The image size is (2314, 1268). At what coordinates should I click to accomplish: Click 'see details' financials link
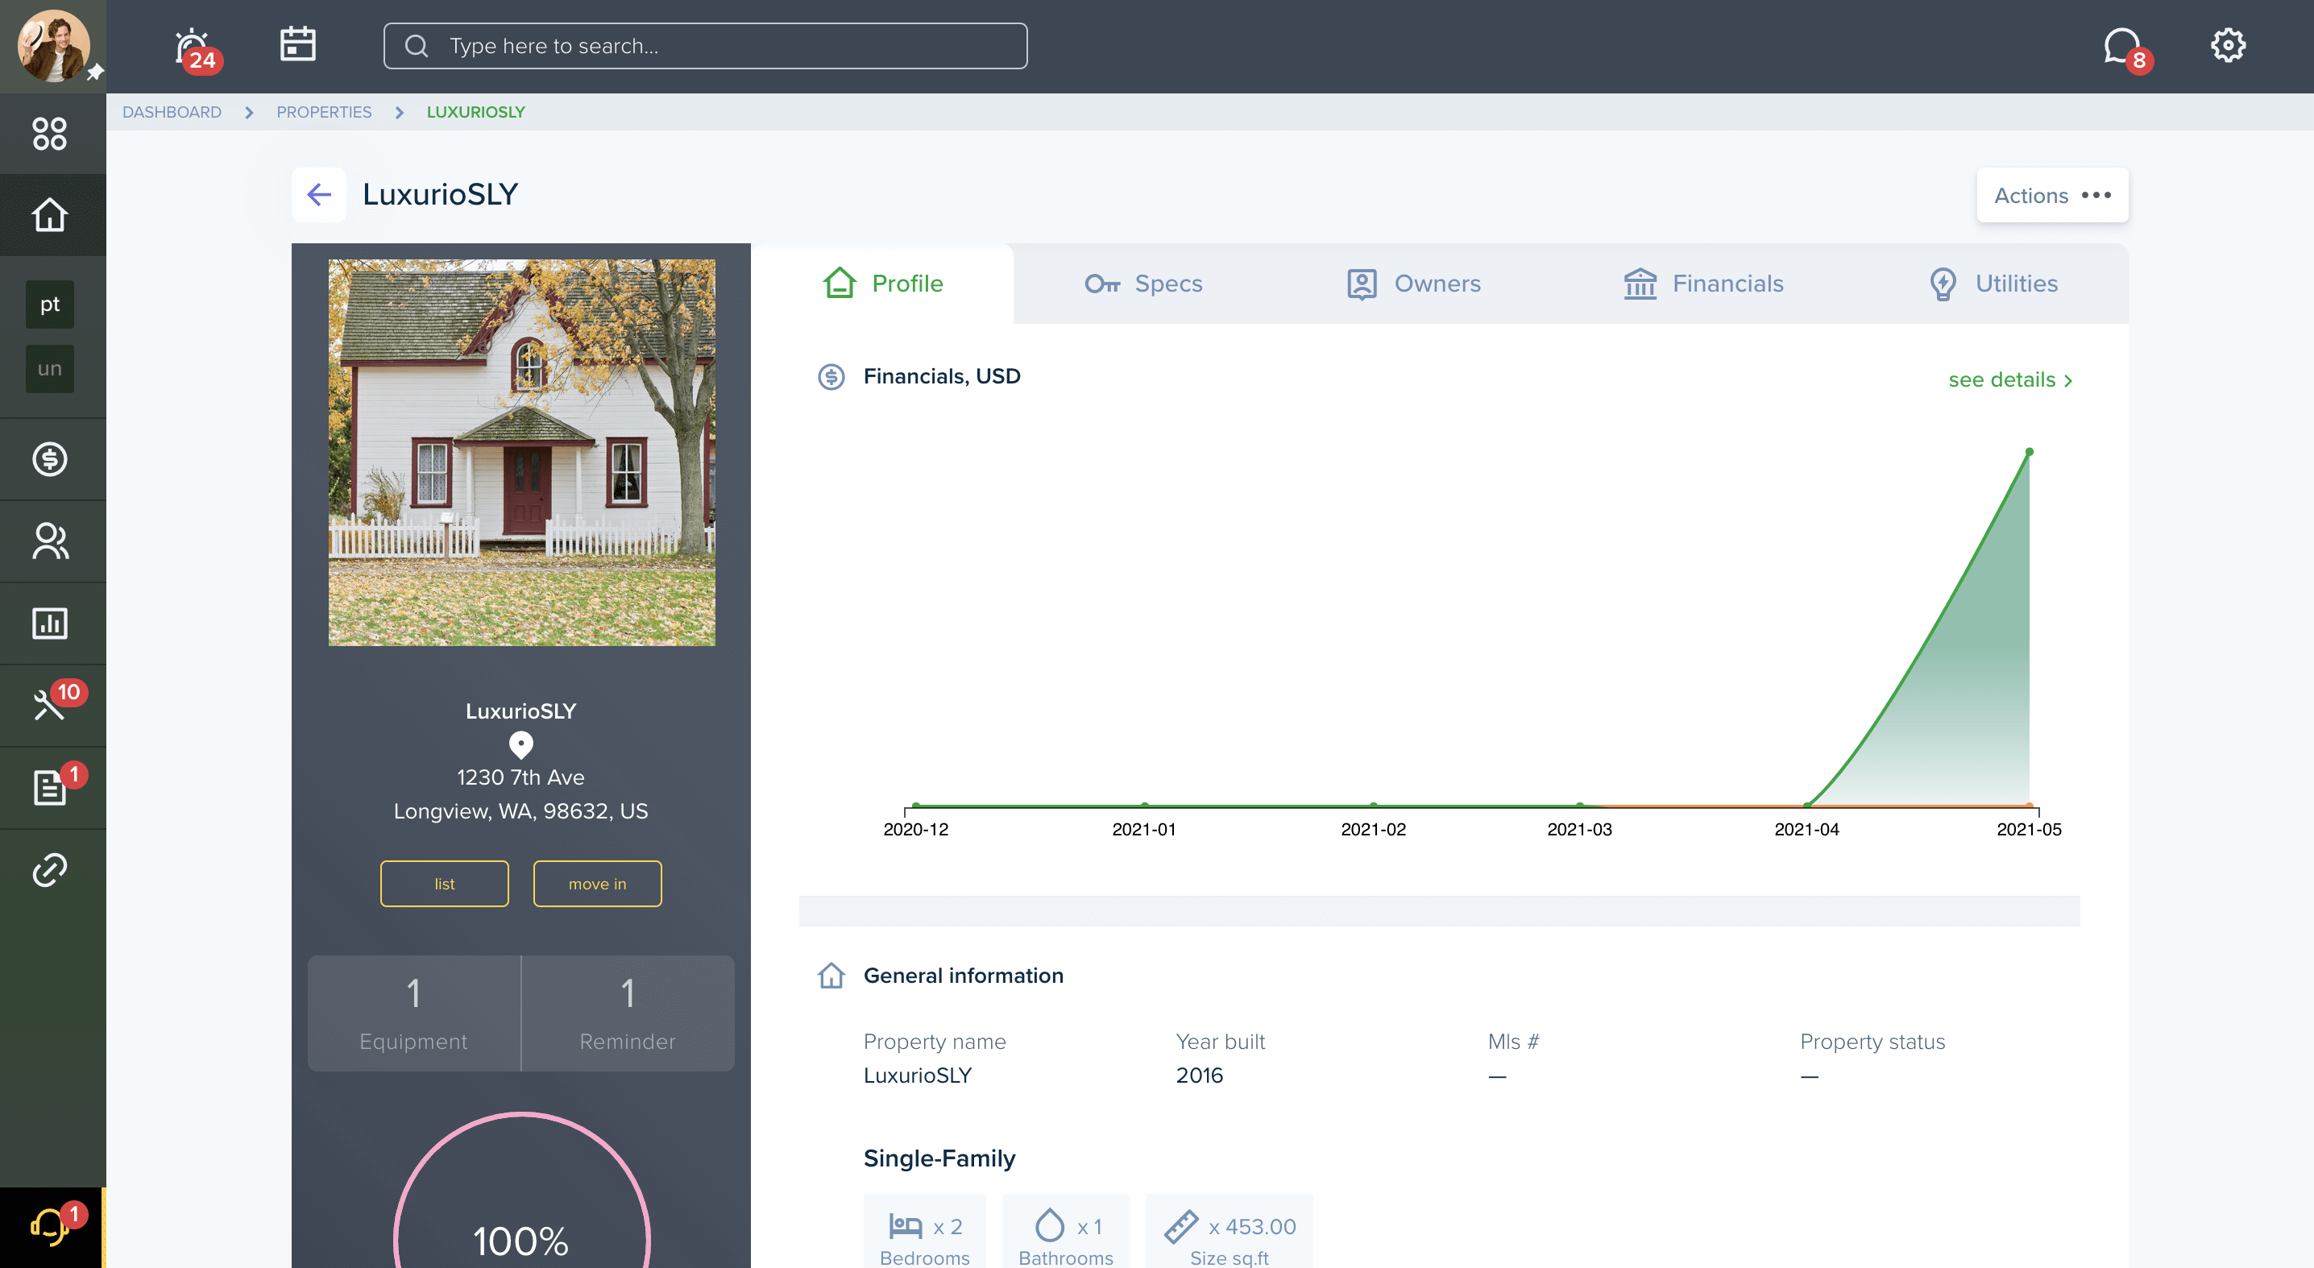(2010, 380)
